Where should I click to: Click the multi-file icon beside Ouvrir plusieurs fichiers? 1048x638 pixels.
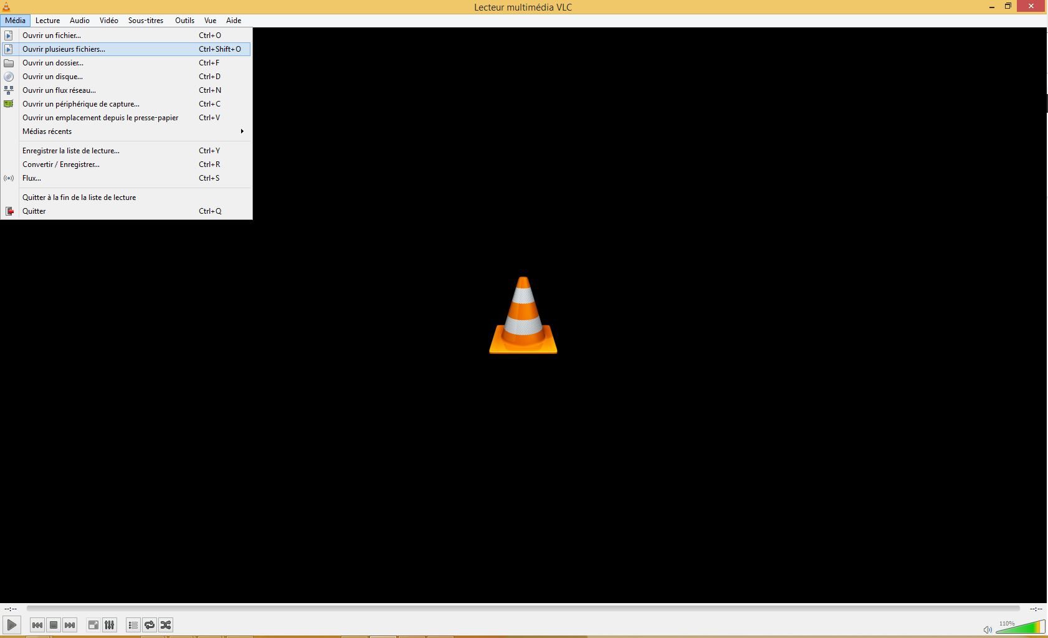point(9,49)
